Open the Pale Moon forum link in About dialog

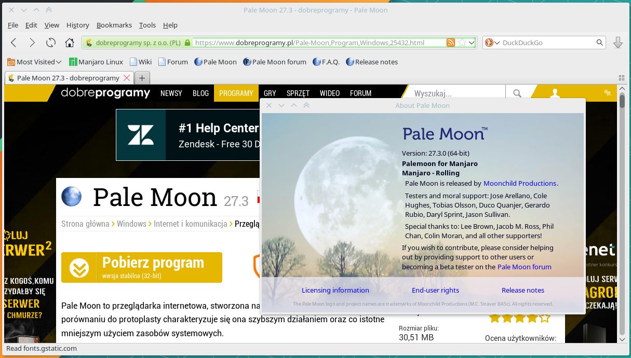[525, 267]
